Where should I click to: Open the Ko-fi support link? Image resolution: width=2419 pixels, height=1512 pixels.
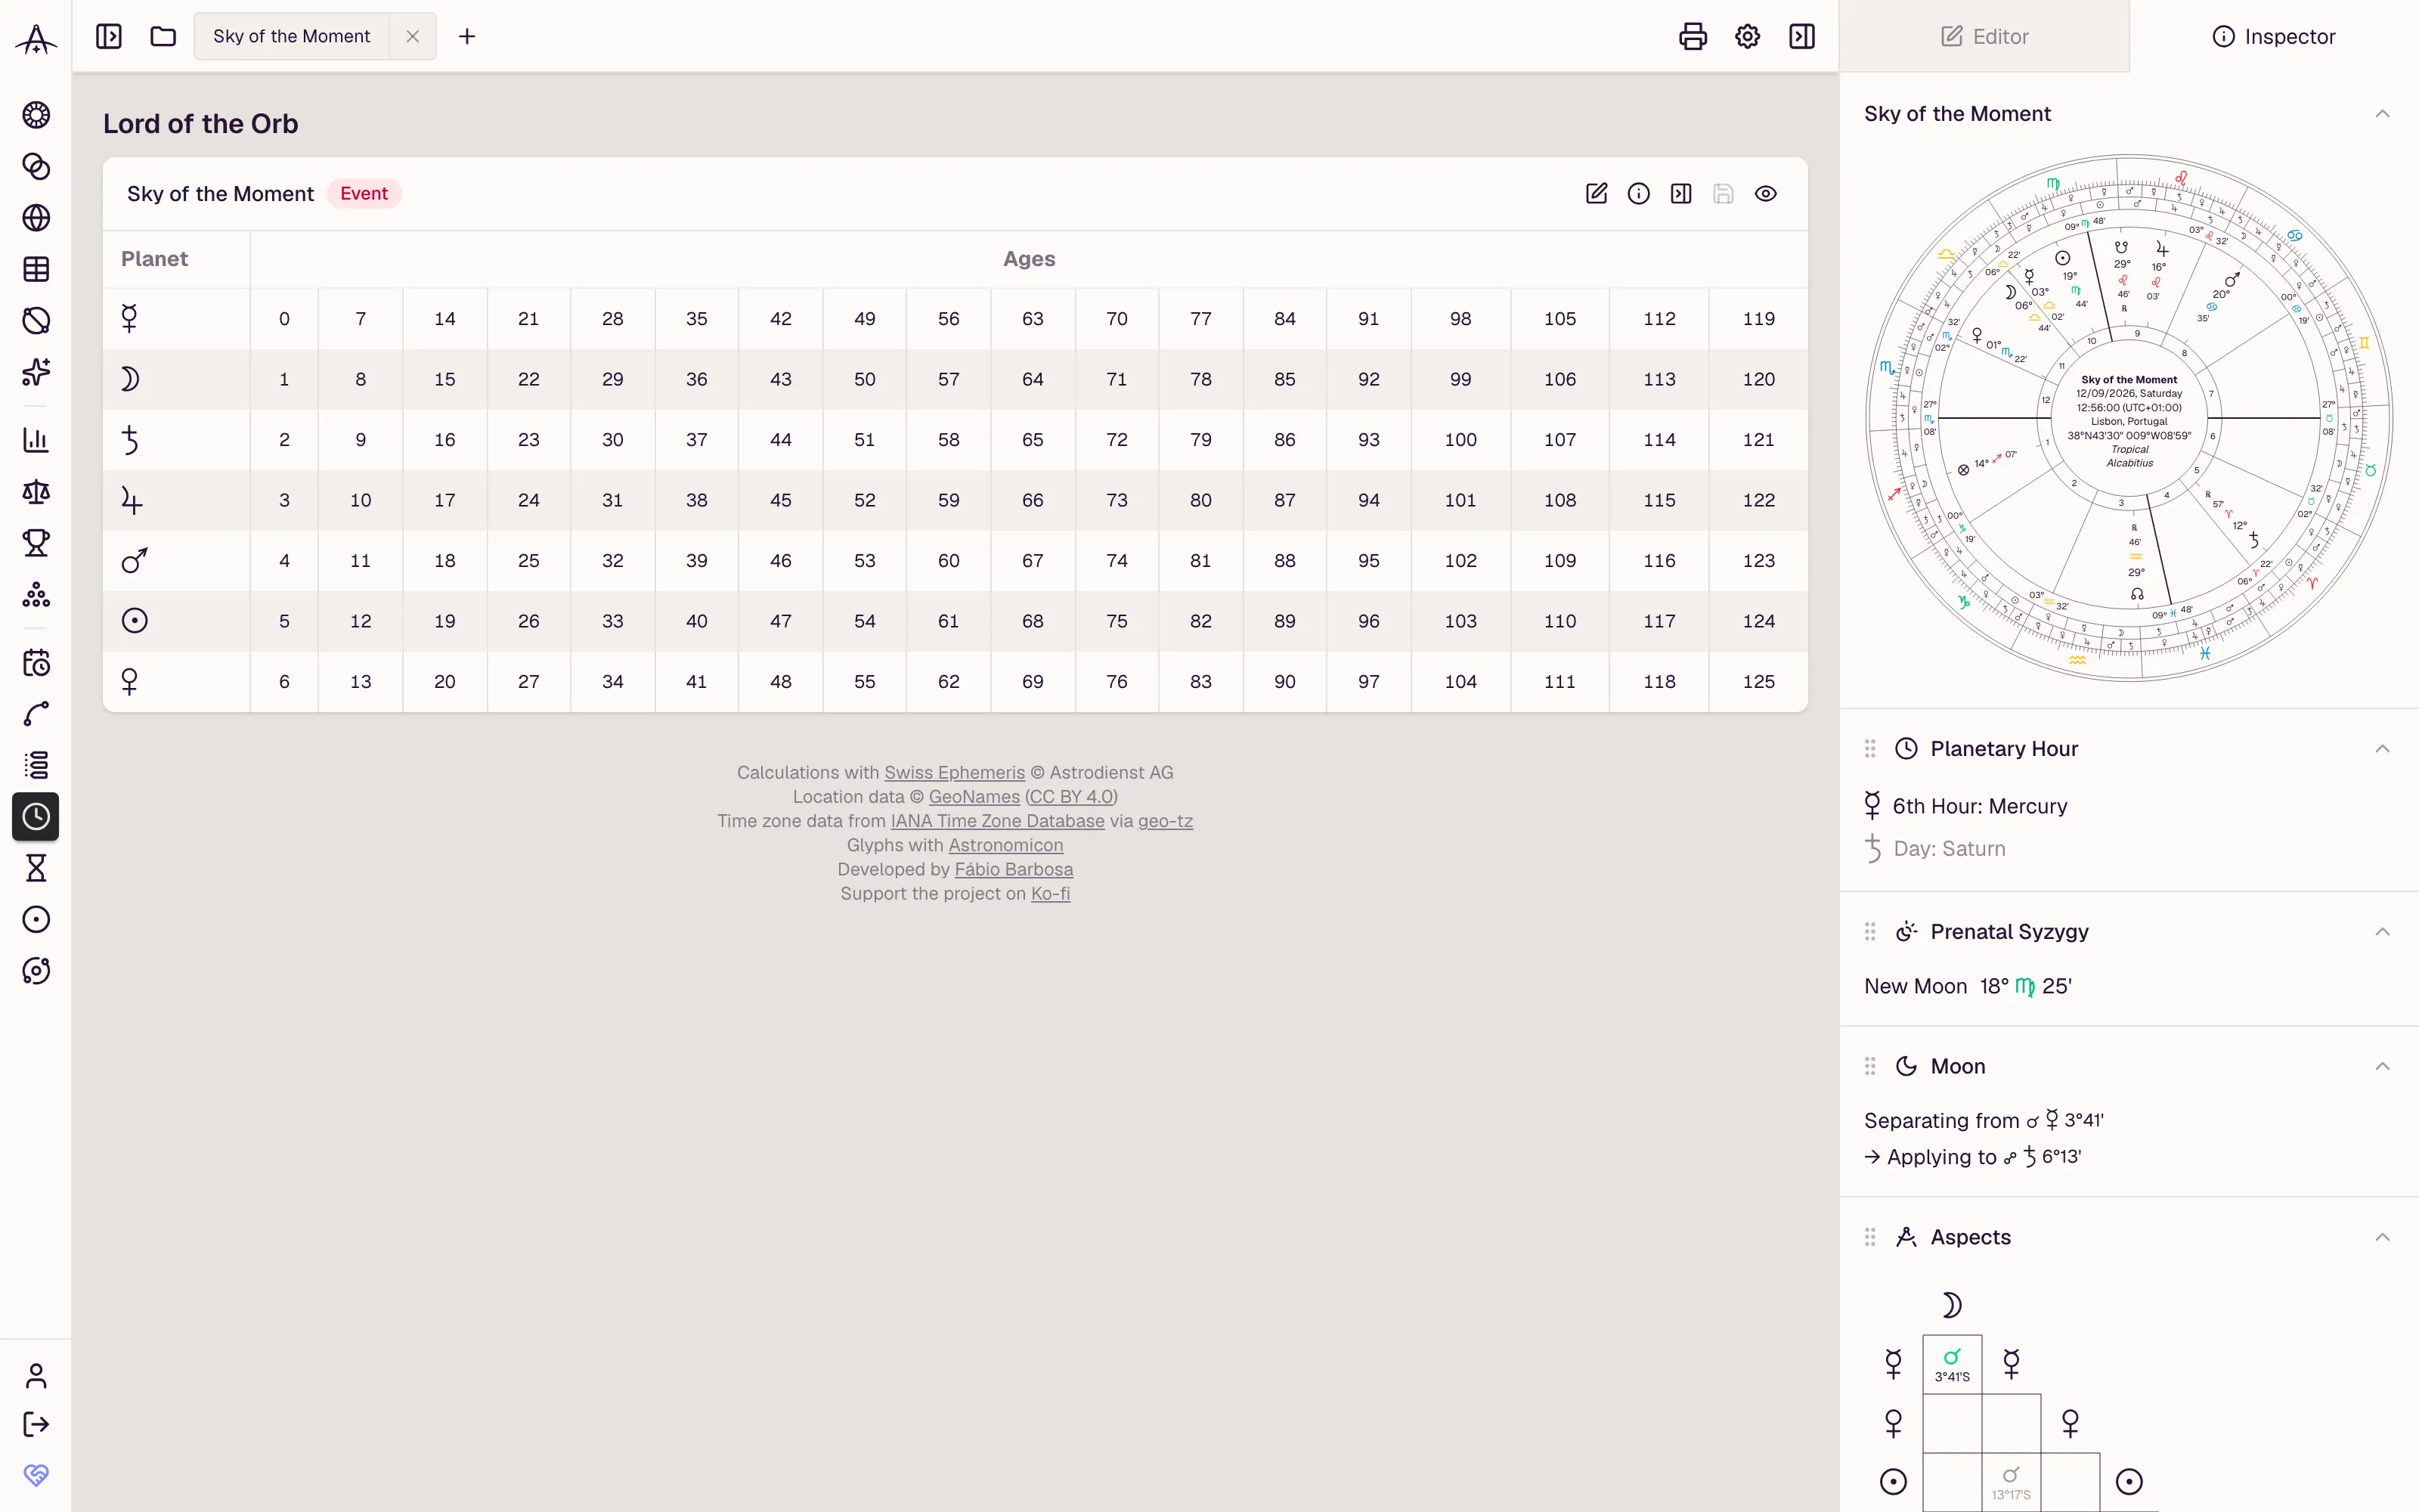[x=1051, y=894]
